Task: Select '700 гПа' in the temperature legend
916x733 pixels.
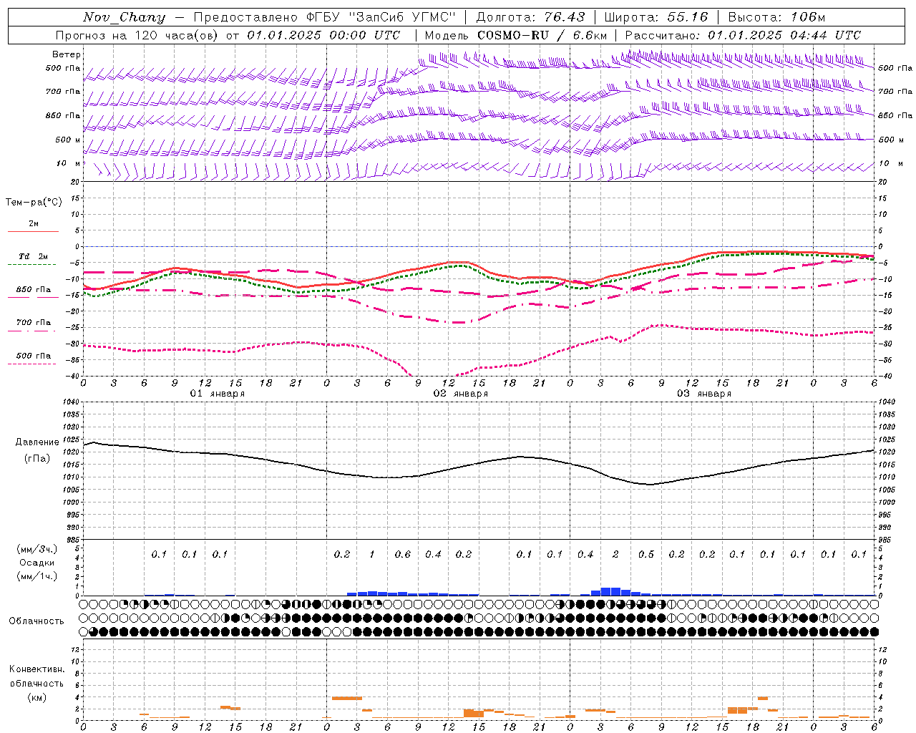Action: point(34,323)
